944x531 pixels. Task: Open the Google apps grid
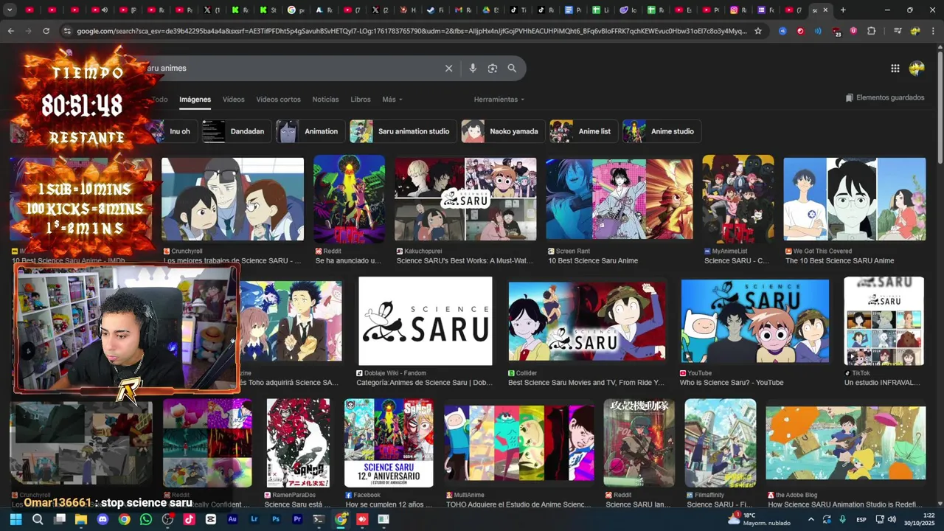pos(895,68)
